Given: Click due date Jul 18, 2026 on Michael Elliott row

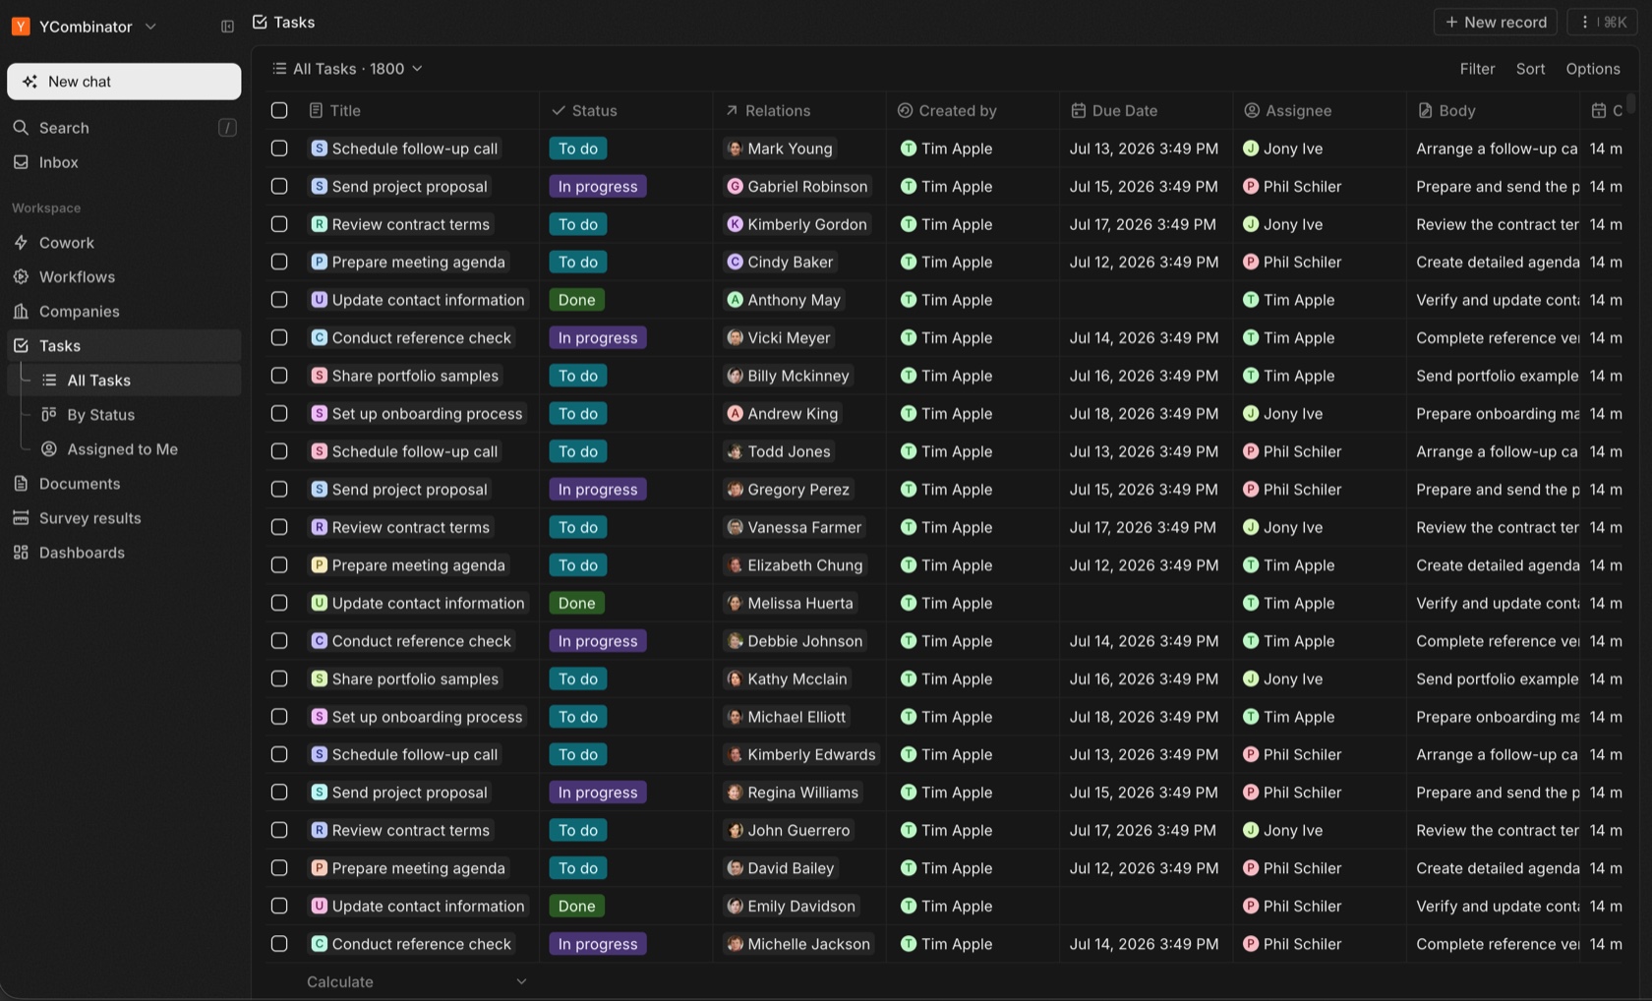Looking at the screenshot, I should pos(1144,717).
